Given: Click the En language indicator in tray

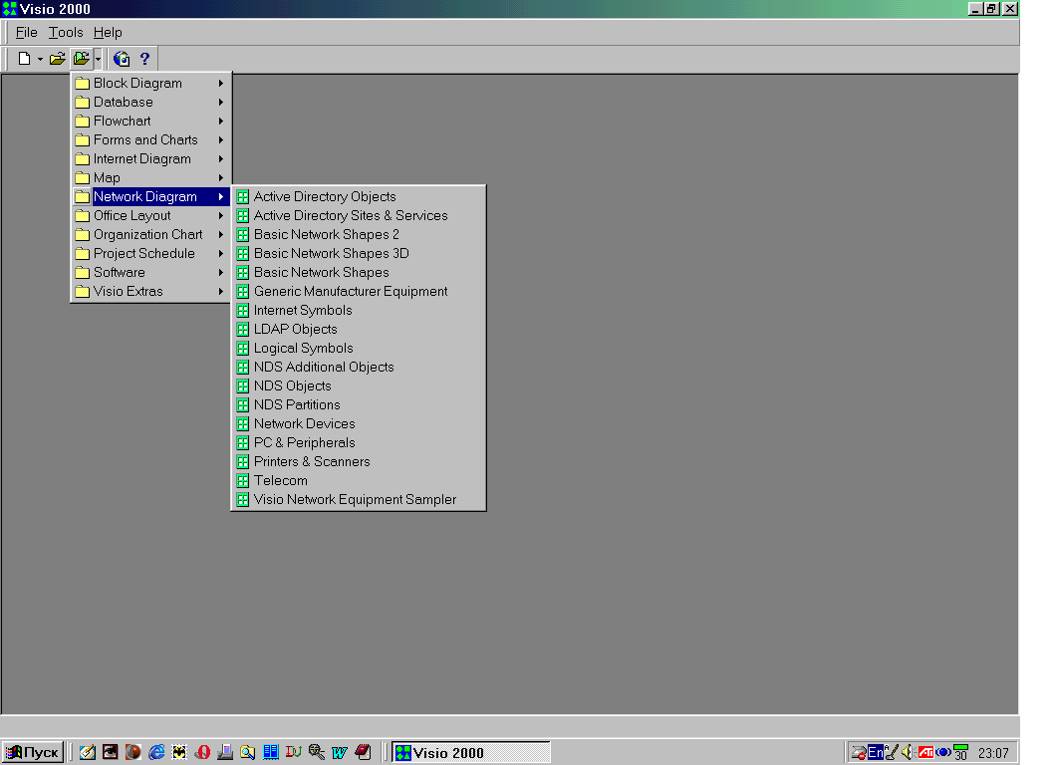Looking at the screenshot, I should (x=876, y=752).
